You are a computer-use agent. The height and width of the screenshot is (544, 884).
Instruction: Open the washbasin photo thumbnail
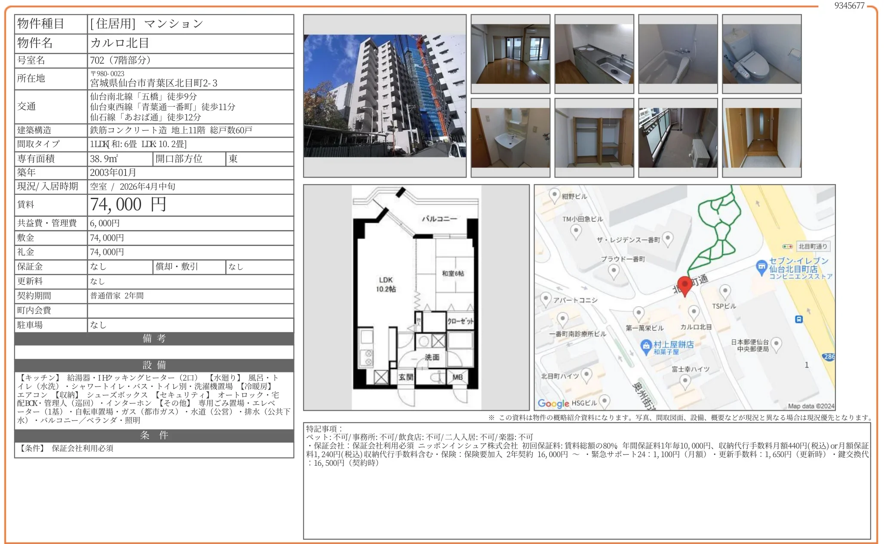510,138
